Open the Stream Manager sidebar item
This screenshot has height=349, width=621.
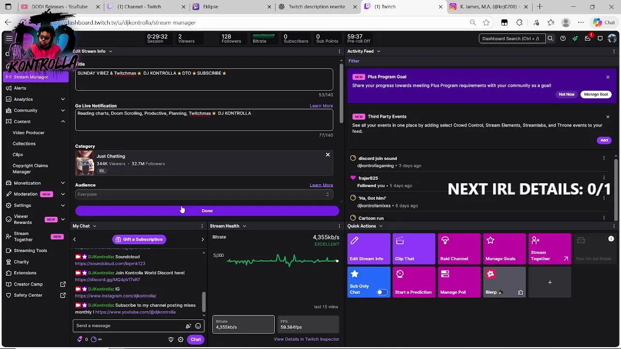(36, 77)
